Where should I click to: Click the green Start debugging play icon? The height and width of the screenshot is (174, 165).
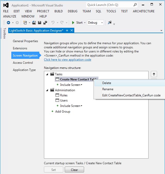click(73, 23)
